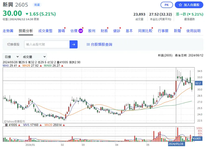Switch to 同業比較 tab
Image resolution: width=206 pixels, height=149 pixels.
tap(145, 31)
